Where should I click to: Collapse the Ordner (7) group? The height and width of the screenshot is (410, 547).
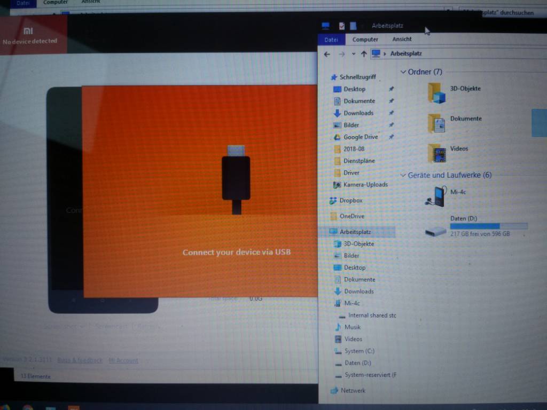(403, 72)
